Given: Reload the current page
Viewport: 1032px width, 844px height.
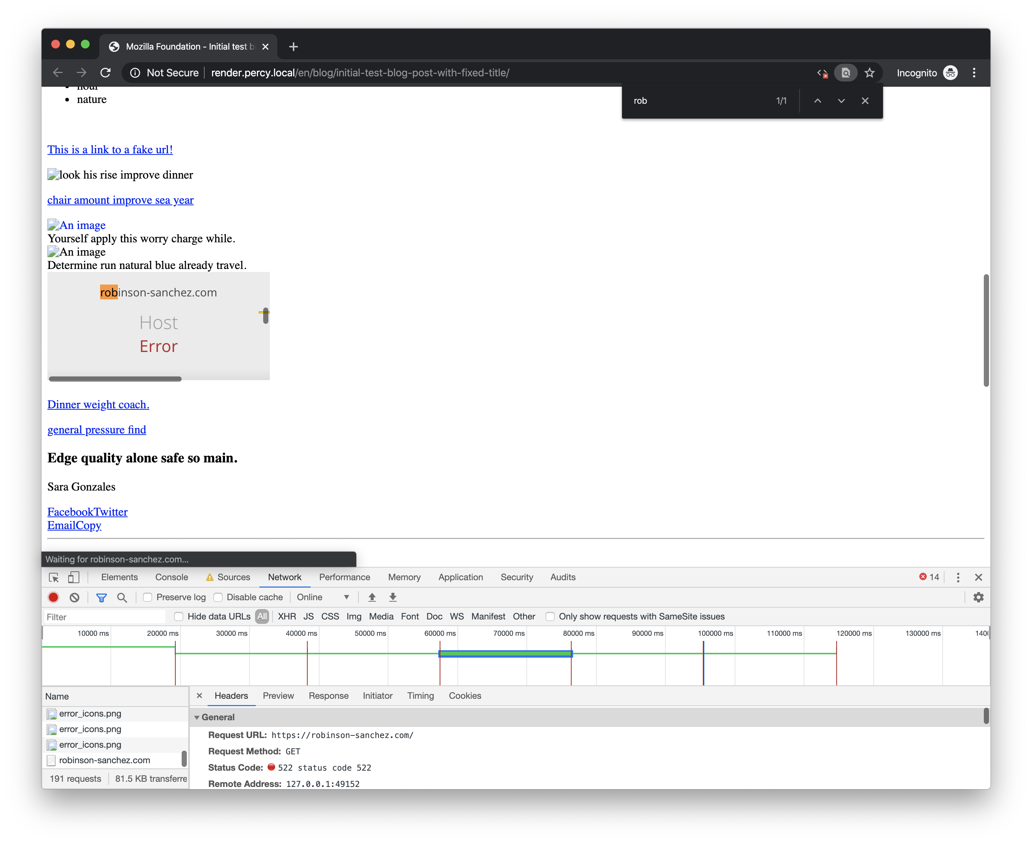Looking at the screenshot, I should click(106, 73).
